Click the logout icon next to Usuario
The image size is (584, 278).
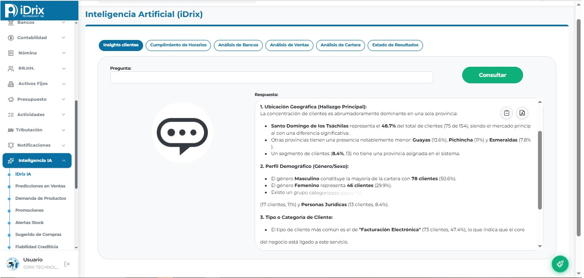(67, 264)
